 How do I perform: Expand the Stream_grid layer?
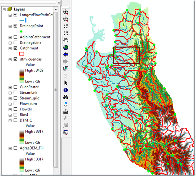pyautogui.click(x=10, y=99)
